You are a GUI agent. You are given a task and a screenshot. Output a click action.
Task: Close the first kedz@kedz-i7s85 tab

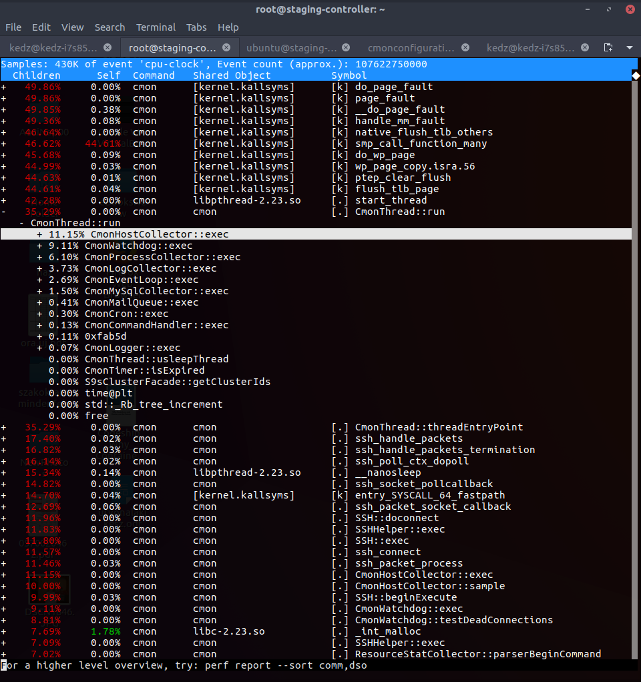[x=108, y=47]
